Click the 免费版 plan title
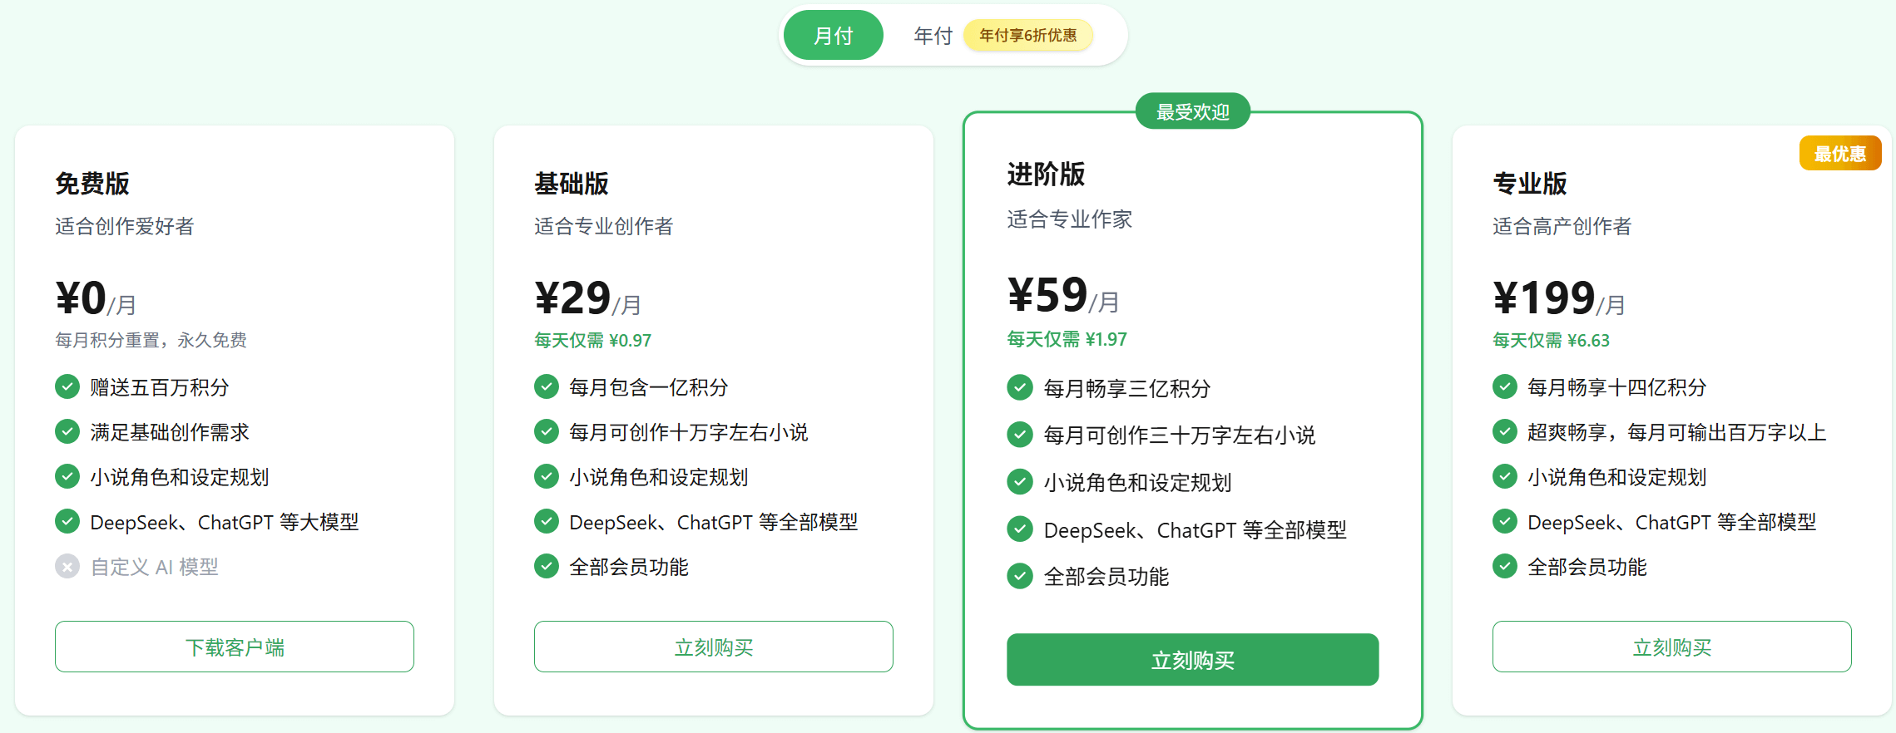This screenshot has width=1896, height=733. tap(92, 183)
